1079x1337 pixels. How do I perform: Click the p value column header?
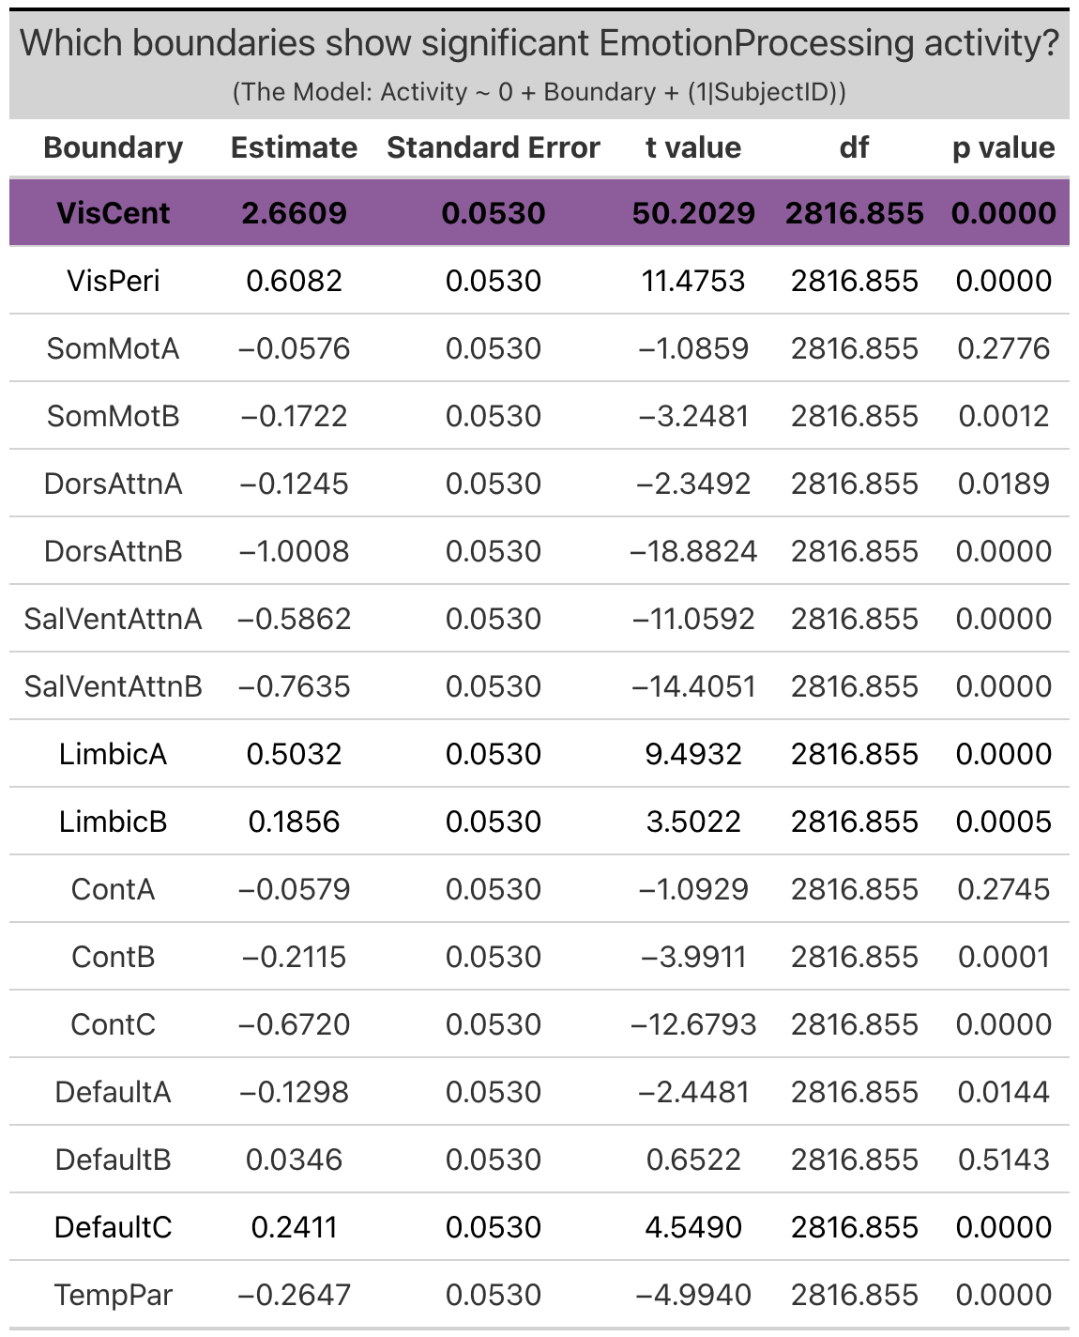pos(1003,147)
